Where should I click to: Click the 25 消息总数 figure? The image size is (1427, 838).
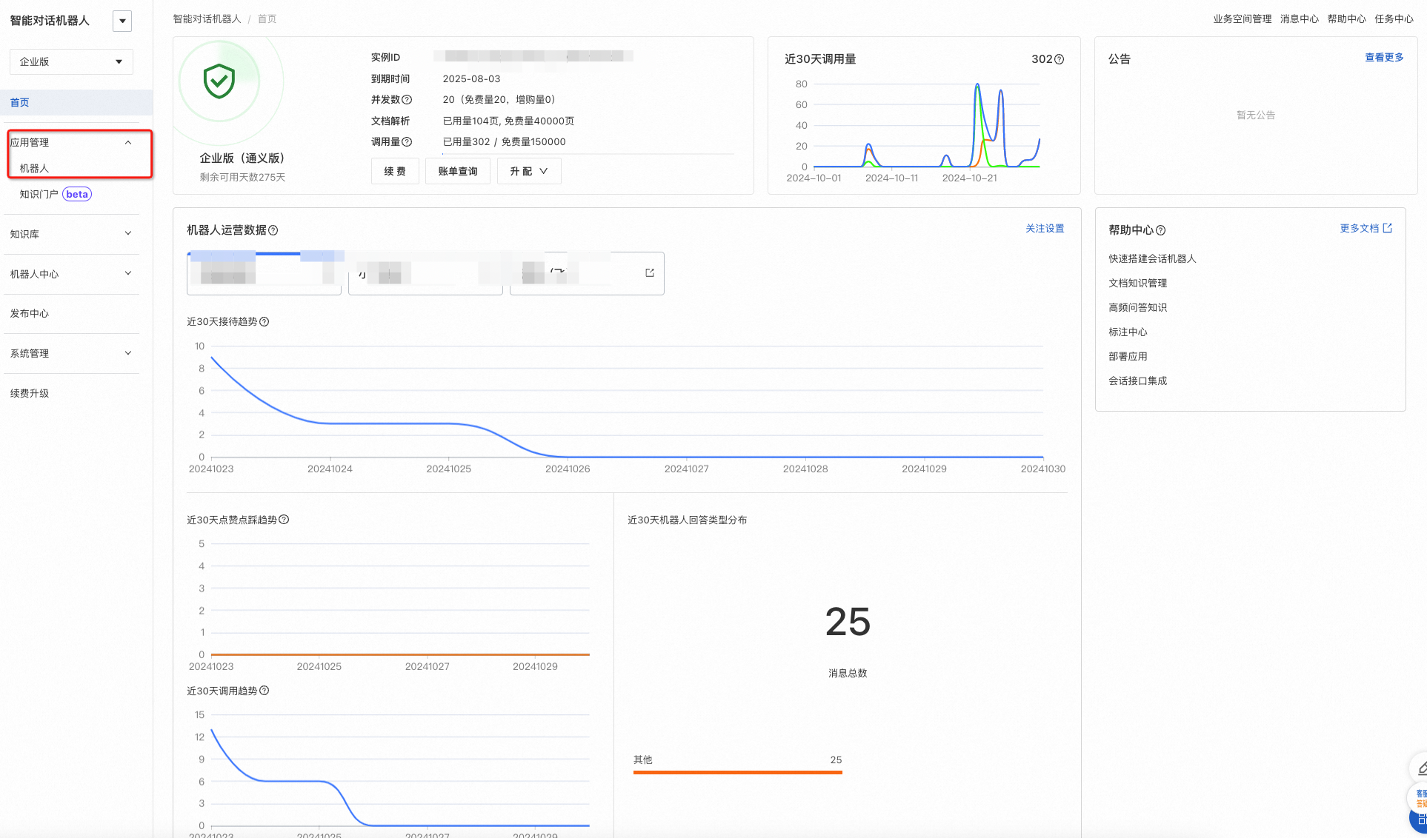[848, 622]
